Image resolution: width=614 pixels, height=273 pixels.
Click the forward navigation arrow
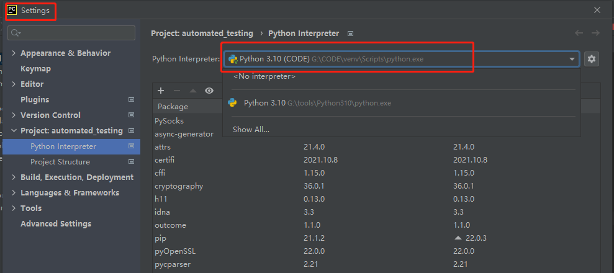(595, 34)
